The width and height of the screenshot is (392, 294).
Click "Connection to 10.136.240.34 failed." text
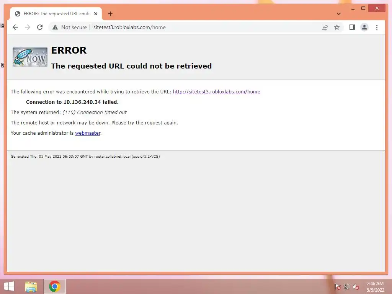point(72,102)
